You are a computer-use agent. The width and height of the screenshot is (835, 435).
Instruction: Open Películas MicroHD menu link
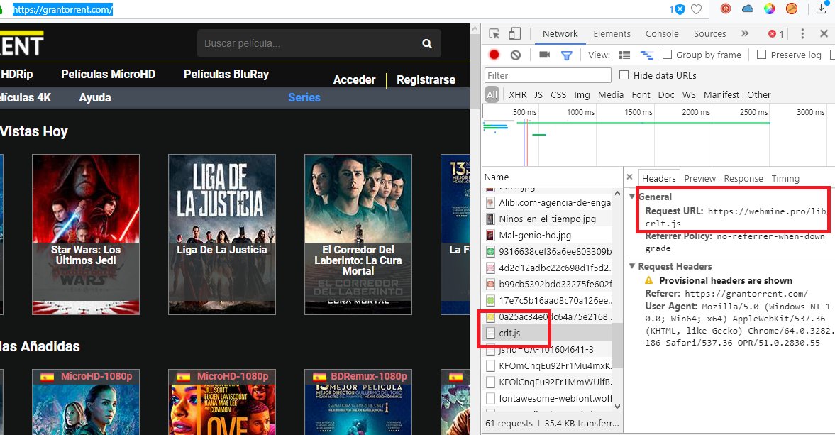108,74
